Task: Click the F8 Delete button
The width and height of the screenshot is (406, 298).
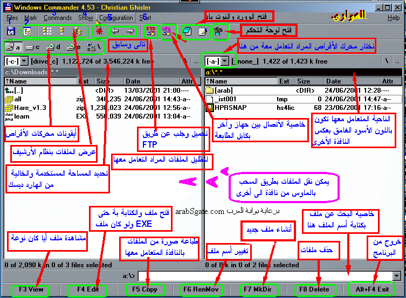Action: (314, 289)
